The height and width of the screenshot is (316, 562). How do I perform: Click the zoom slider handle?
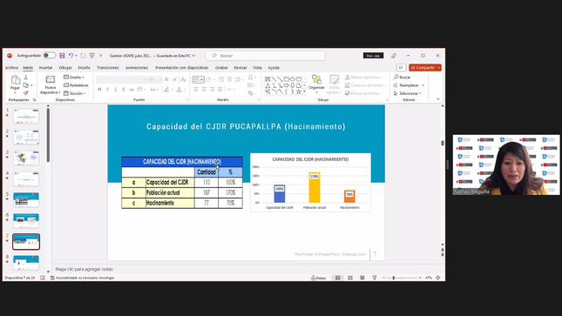394,278
